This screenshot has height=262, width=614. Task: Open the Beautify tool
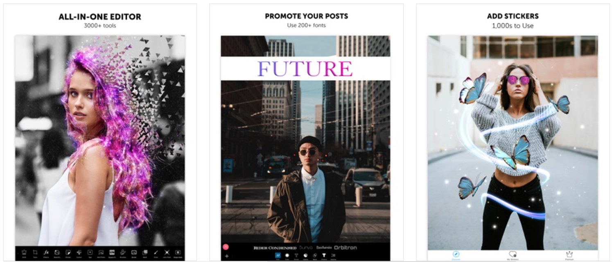57,252
